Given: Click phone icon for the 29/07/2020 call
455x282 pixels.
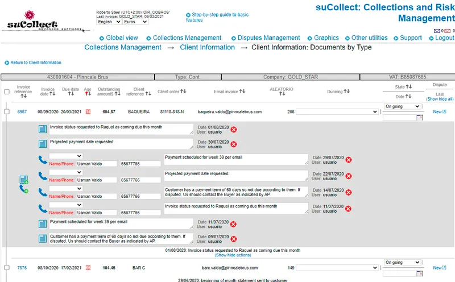Looking at the screenshot, I should click(x=43, y=160).
